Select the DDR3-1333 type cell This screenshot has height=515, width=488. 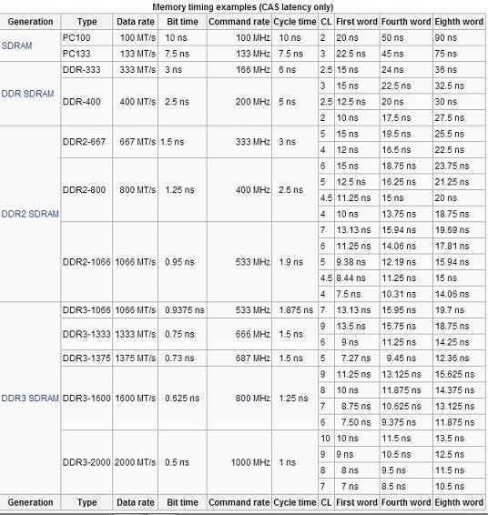click(x=86, y=334)
